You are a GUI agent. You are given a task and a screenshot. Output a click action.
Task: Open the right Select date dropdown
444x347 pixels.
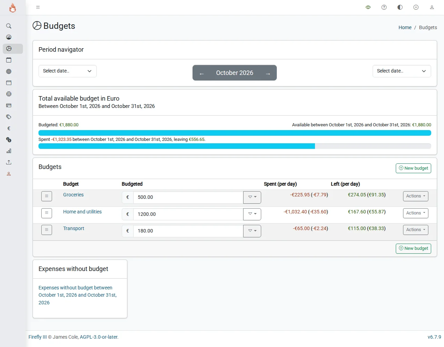[402, 71]
